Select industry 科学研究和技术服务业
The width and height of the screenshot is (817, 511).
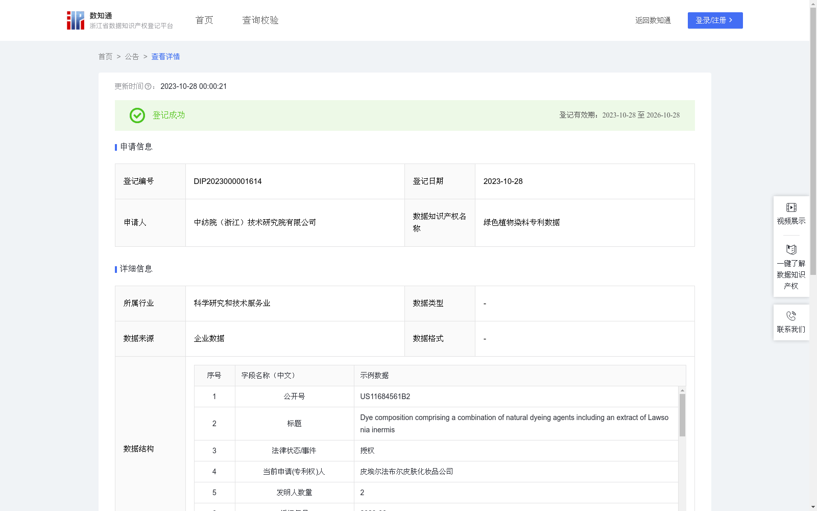232,304
